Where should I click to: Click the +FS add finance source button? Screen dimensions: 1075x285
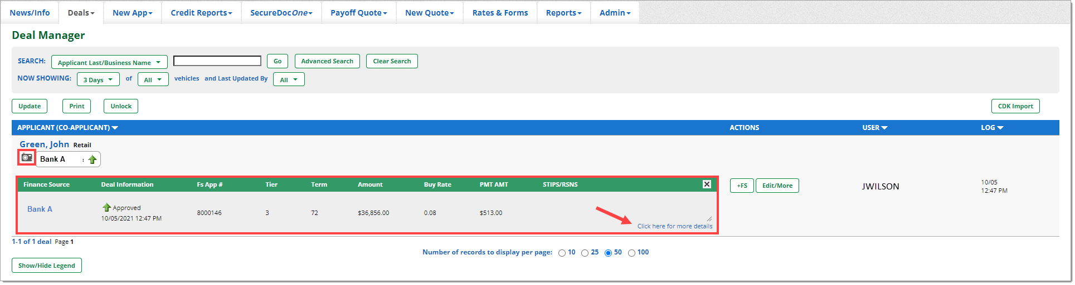(742, 186)
